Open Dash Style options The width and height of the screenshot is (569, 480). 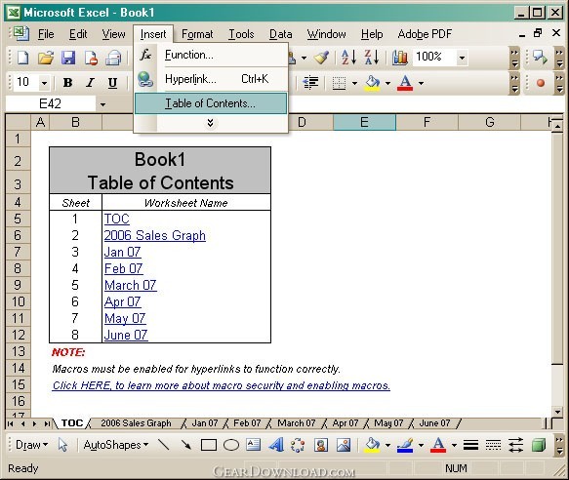pyautogui.click(x=493, y=445)
